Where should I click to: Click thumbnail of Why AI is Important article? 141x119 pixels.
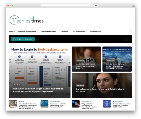tap(76, 104)
